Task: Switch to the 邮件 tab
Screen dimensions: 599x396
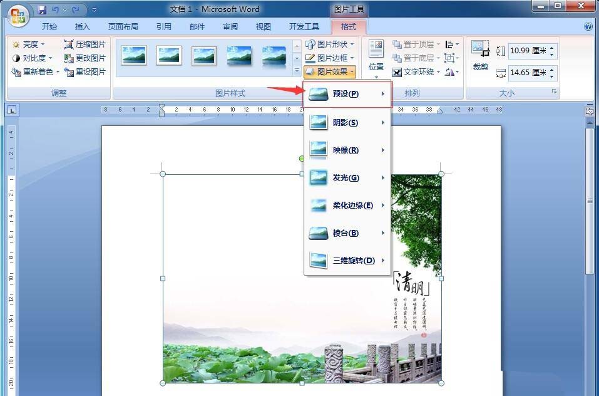Action: coord(197,26)
